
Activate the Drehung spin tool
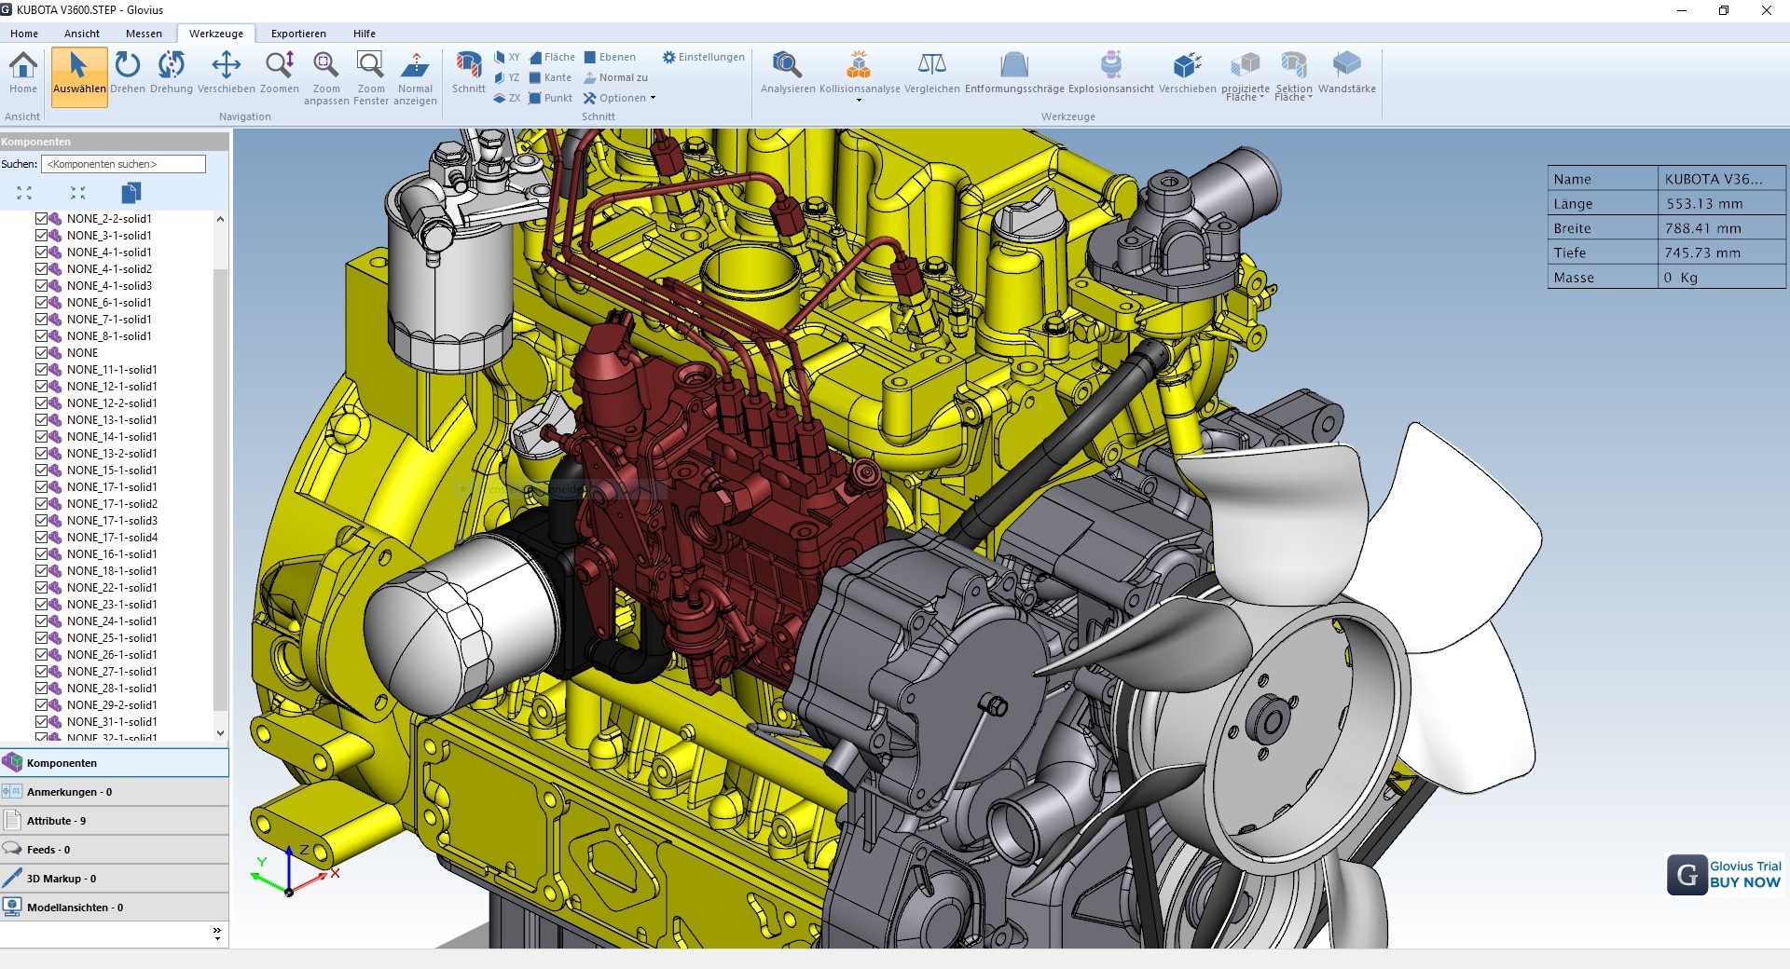click(x=172, y=73)
